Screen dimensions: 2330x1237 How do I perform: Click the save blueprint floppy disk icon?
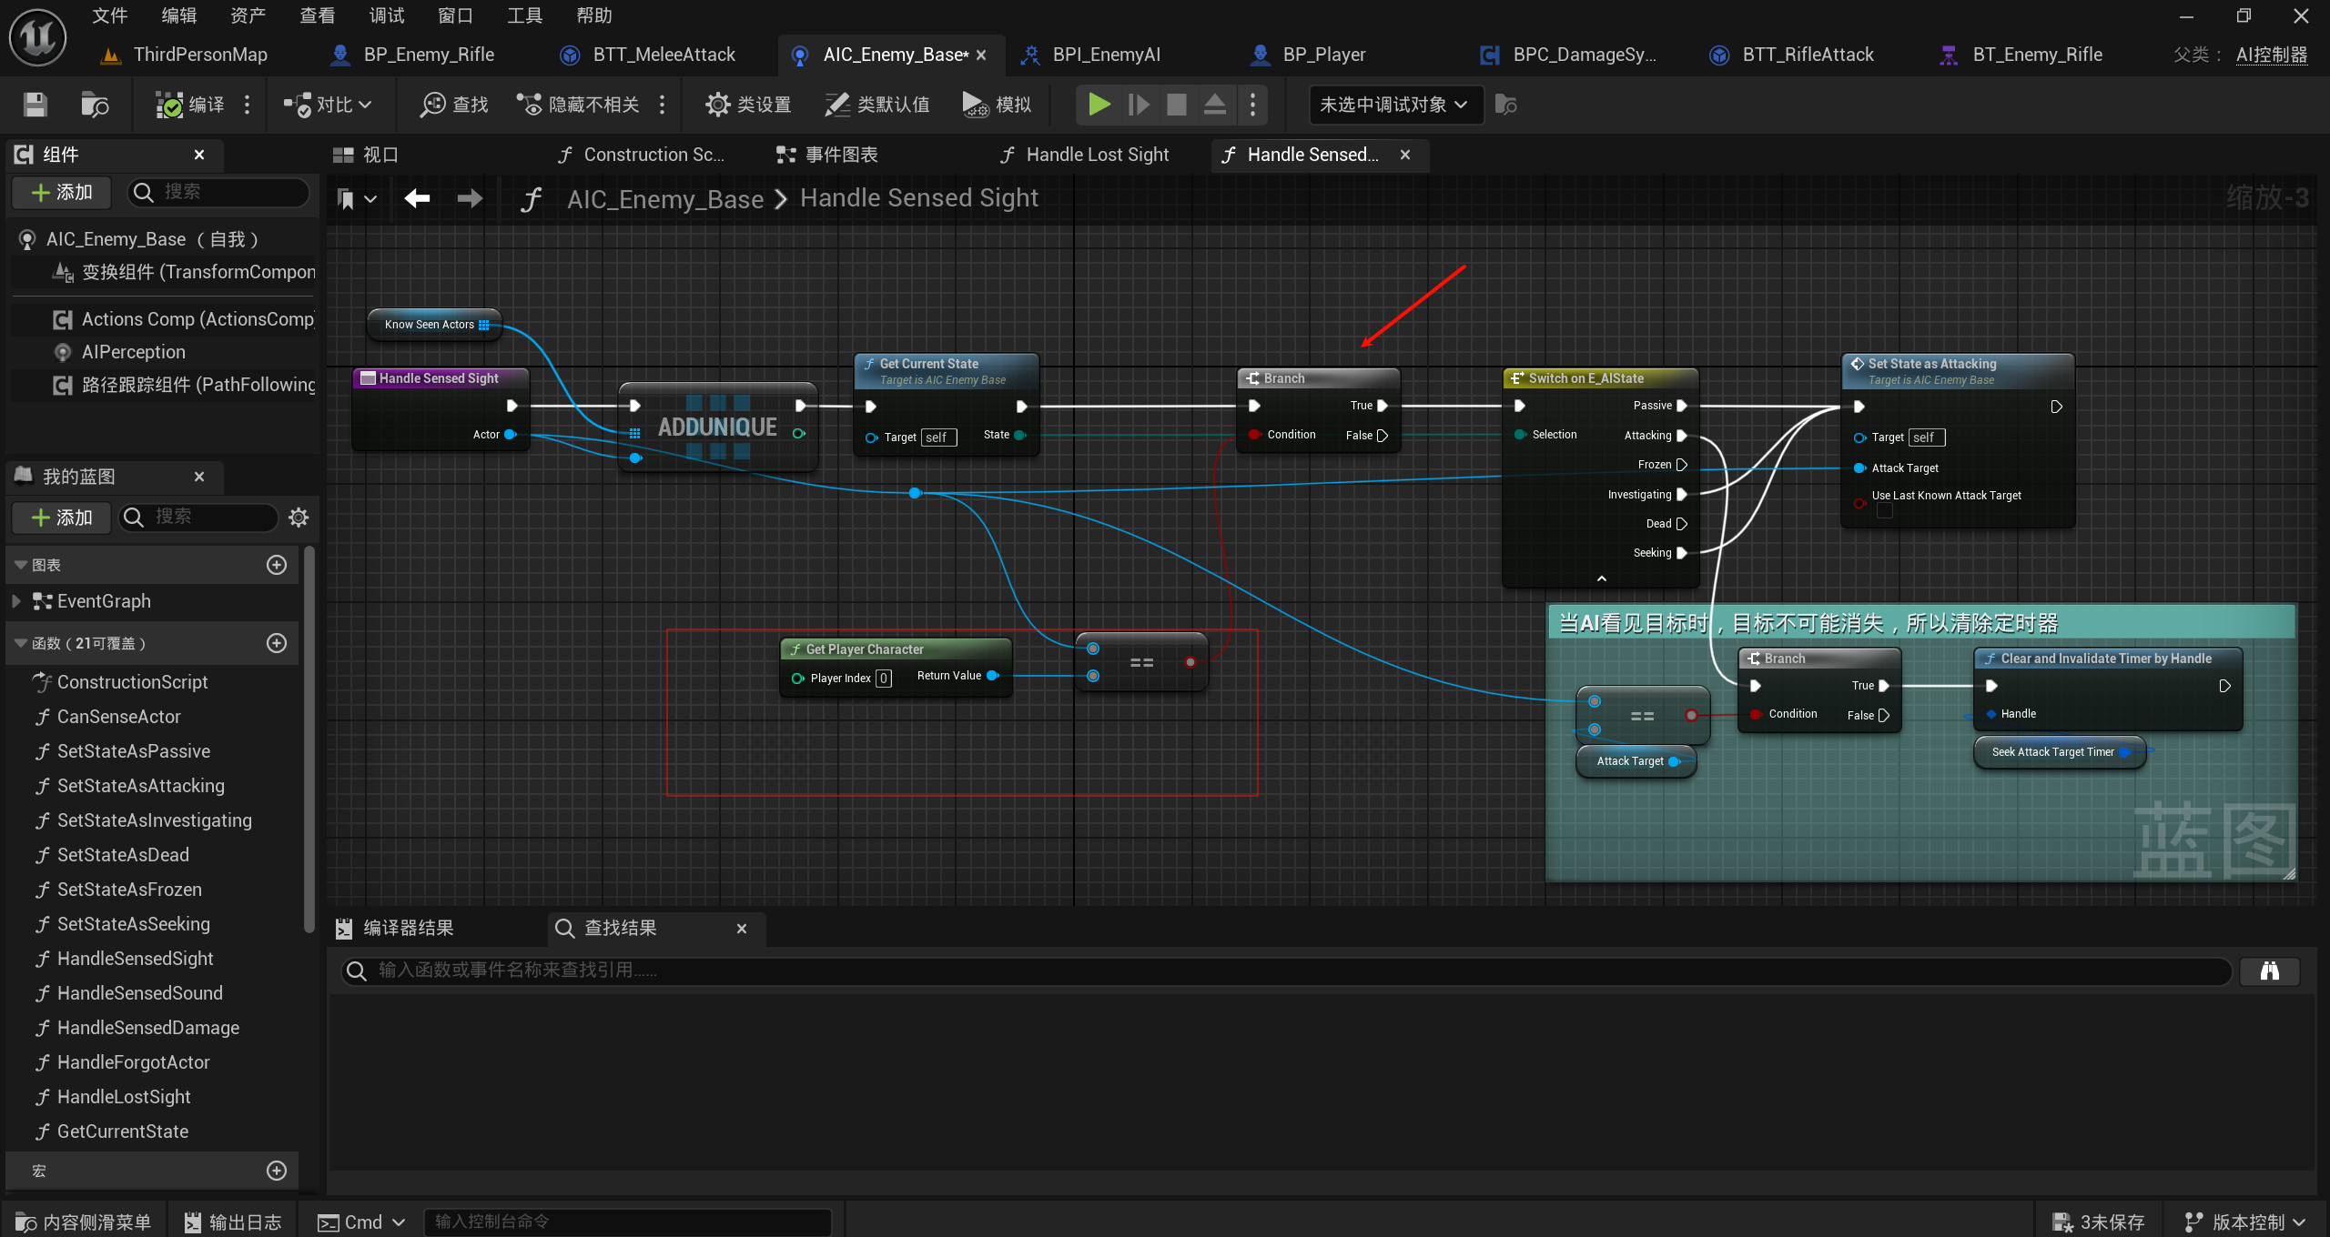(x=35, y=105)
